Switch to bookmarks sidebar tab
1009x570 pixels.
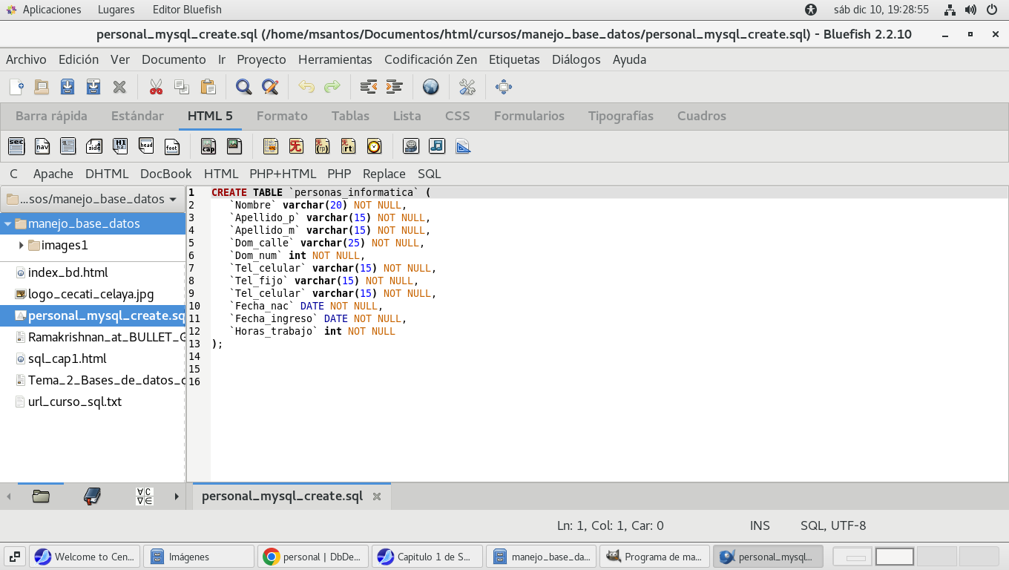[92, 497]
